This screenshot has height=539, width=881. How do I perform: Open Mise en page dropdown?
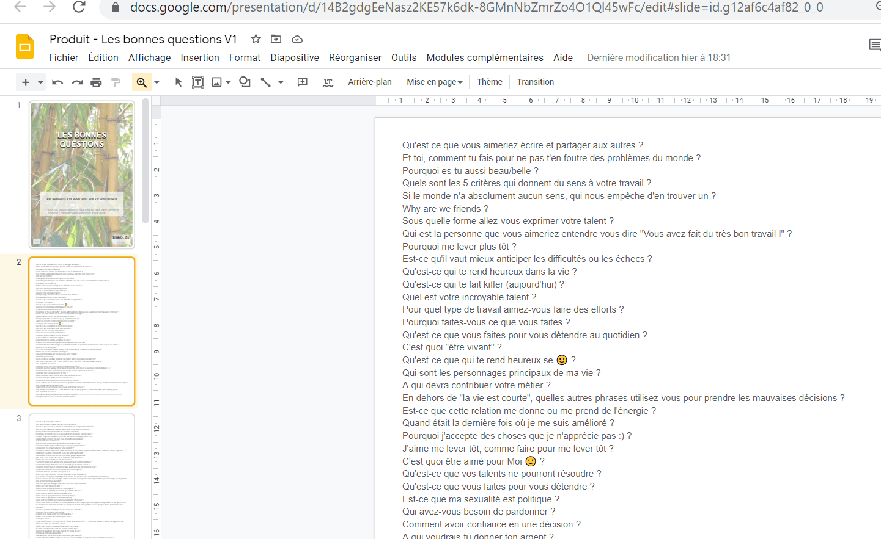tap(435, 82)
